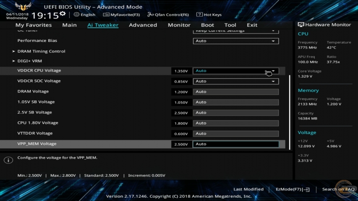The image size is (358, 201).
Task: Click the Qfan fan icon
Action: pos(150,15)
